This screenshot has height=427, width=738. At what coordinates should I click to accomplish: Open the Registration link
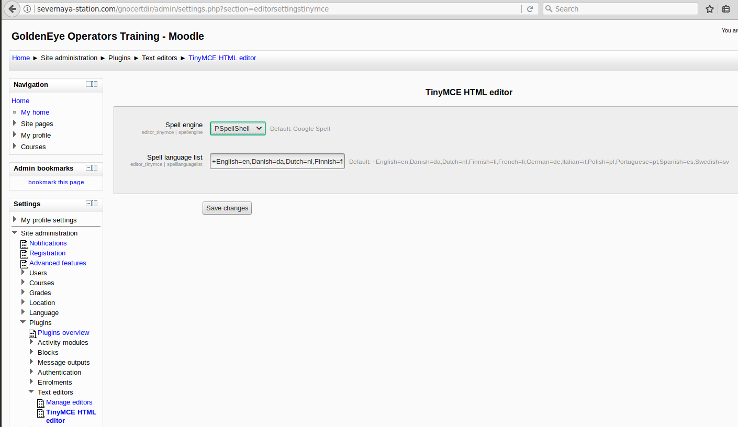(x=48, y=253)
